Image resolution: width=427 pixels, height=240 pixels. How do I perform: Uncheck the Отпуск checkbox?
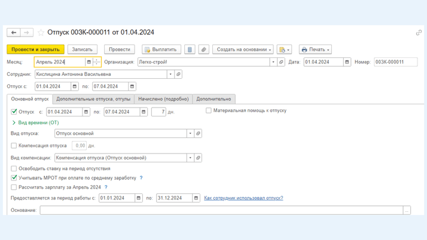tap(14, 112)
